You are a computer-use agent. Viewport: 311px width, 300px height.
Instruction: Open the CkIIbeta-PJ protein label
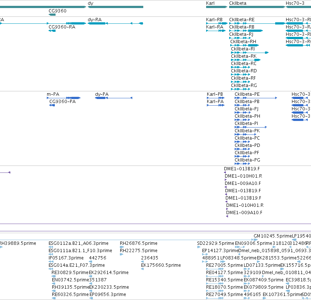247,109
